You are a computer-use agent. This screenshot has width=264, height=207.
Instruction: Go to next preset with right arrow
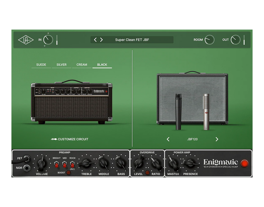point(101,40)
